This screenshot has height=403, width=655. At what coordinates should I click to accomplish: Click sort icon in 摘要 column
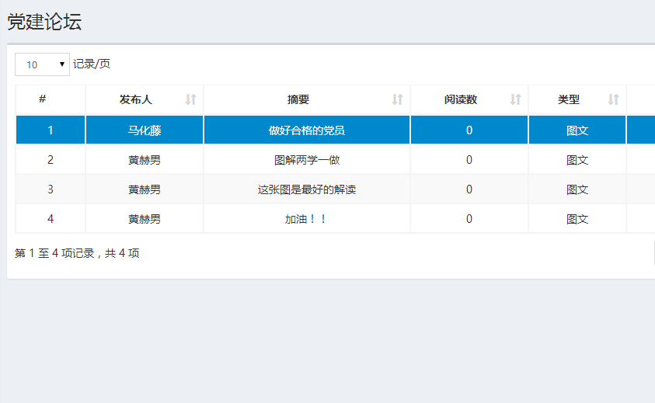tap(397, 99)
